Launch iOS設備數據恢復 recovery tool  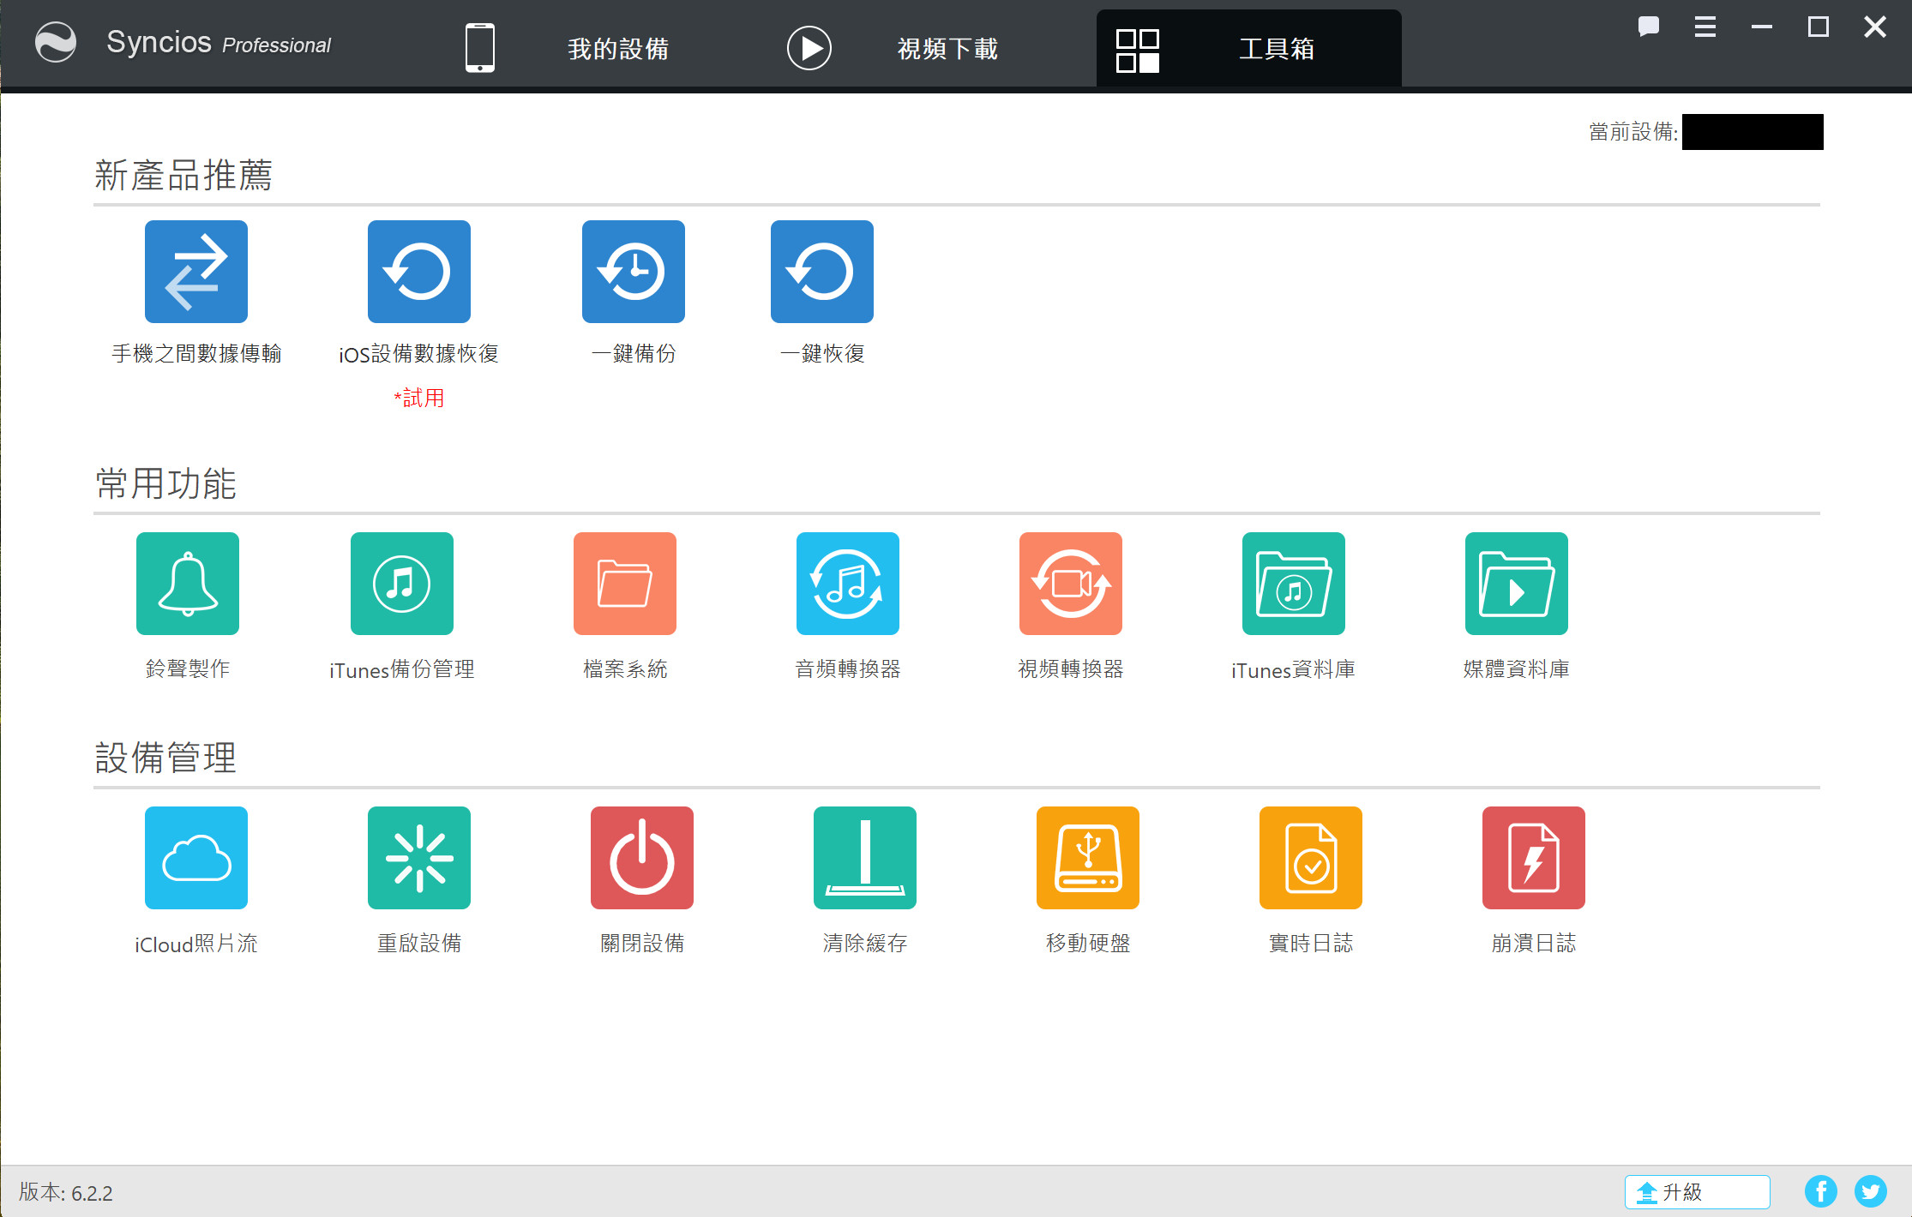coord(419,272)
